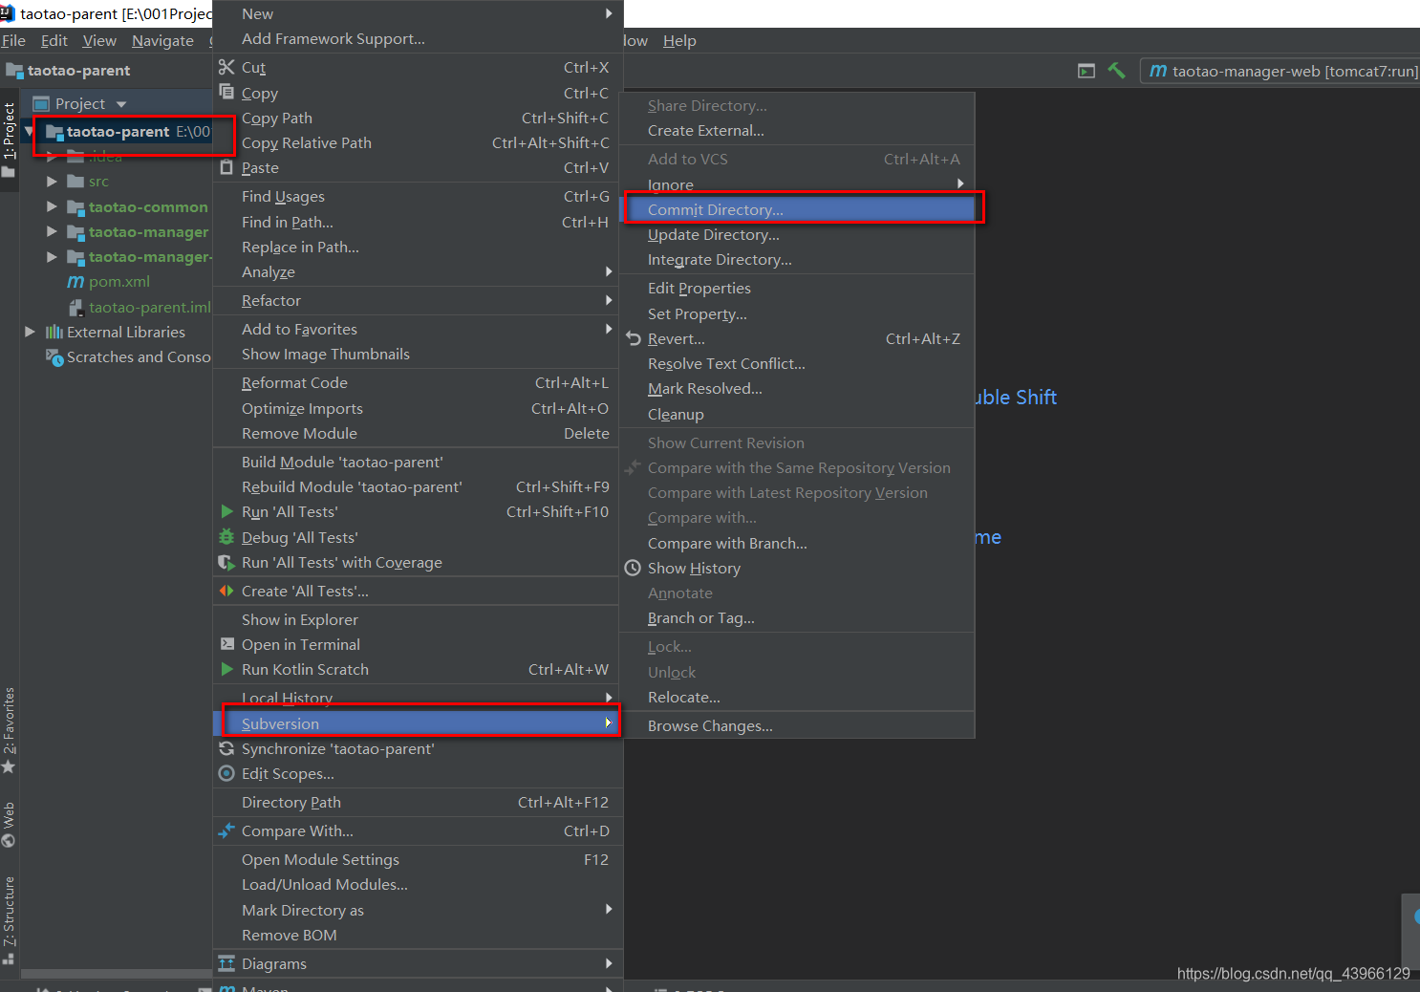Click the Compare With arrows icon
This screenshot has height=992, width=1420.
coord(226,830)
